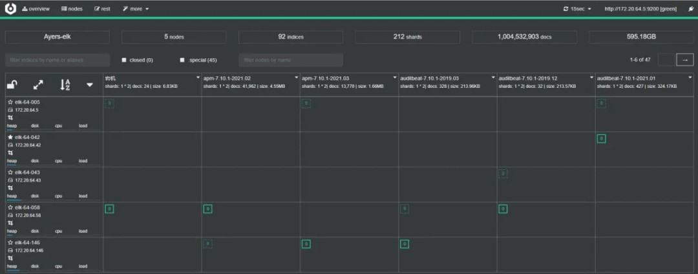Open the more menu
Viewport: 698px width, 274px height.
click(136, 9)
